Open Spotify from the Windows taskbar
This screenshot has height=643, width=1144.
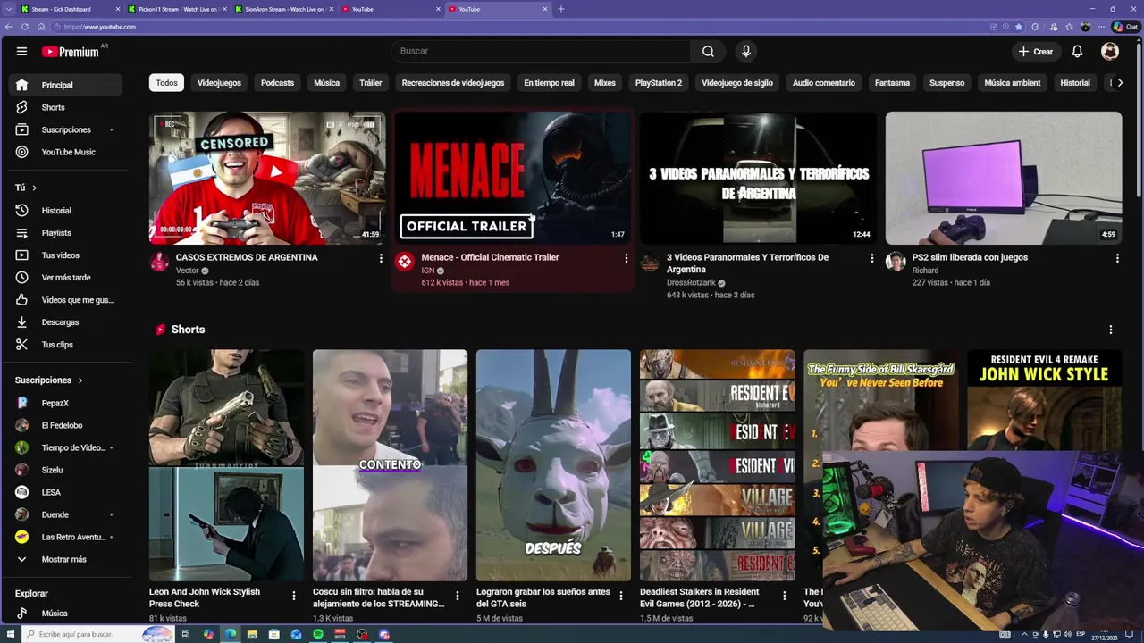click(318, 634)
